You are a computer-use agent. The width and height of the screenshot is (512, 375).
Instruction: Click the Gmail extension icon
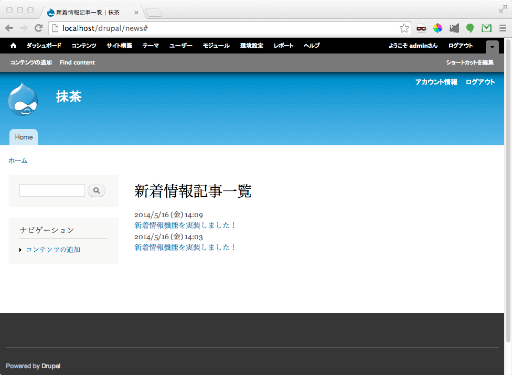click(486, 28)
